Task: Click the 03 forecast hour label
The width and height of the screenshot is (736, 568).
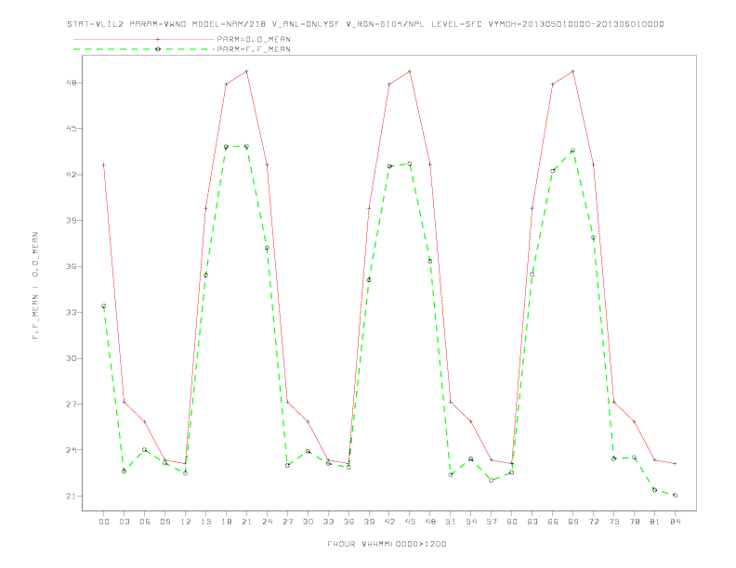Action: (124, 522)
